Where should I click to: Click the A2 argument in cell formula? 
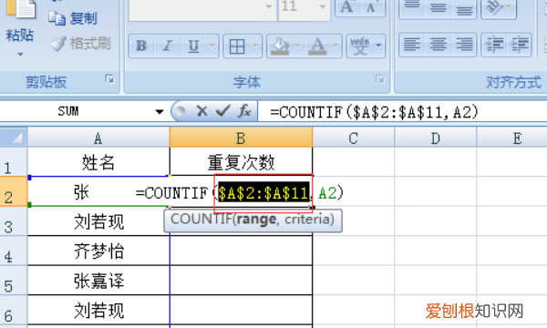pos(327,193)
